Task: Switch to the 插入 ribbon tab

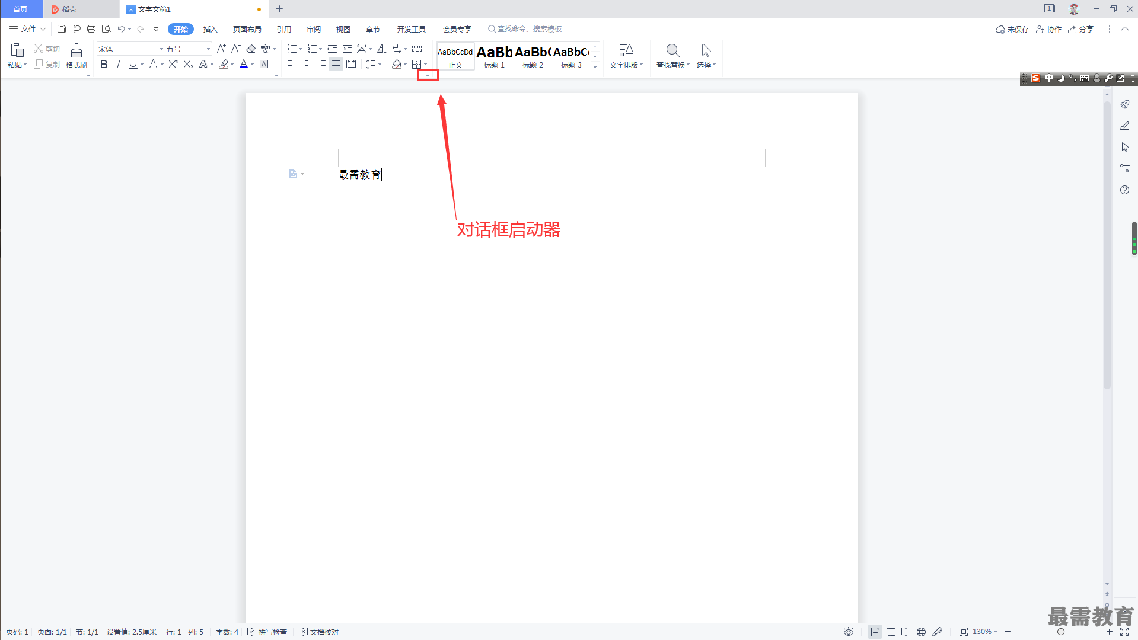Action: (x=211, y=29)
